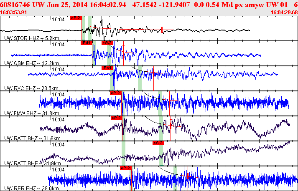Click the red coda end marker on RER EHZ trace
The image size is (298, 191).
coord(188,176)
